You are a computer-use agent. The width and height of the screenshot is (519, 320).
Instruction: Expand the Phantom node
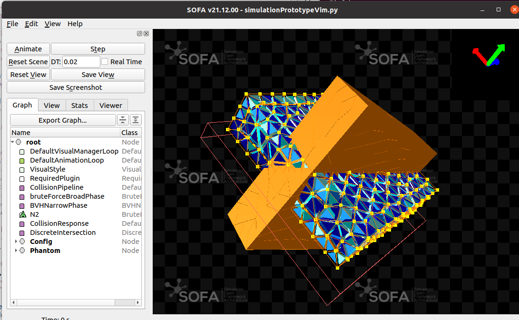[x=16, y=251]
